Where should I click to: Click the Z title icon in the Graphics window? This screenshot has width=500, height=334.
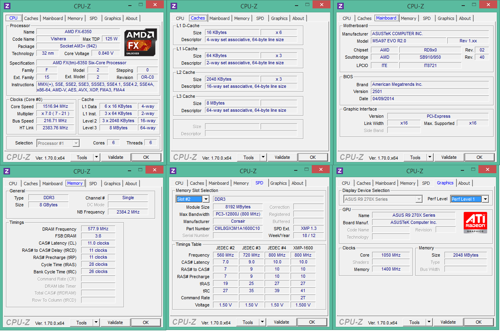339,171
